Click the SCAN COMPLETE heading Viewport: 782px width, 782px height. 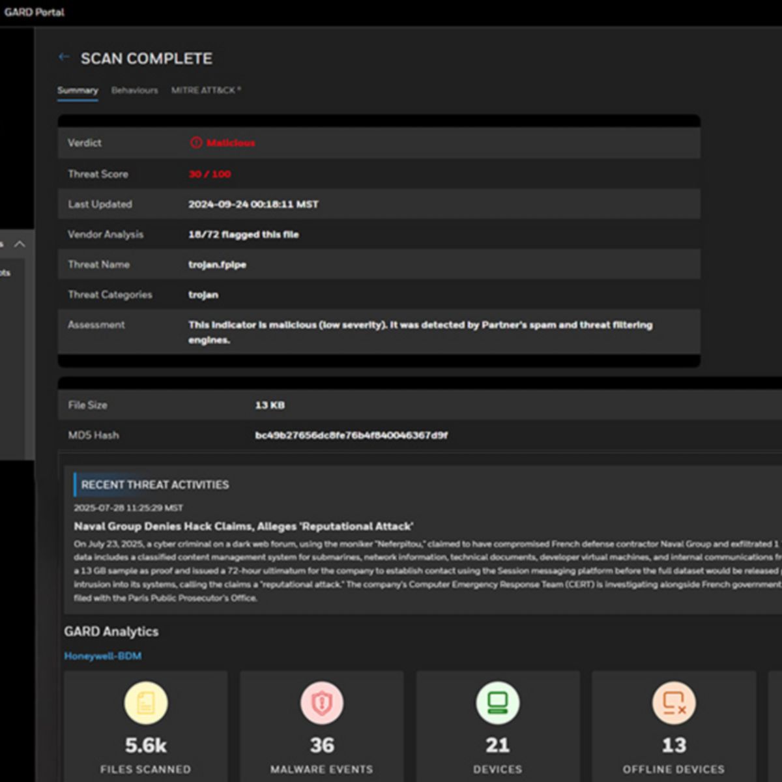click(x=147, y=59)
